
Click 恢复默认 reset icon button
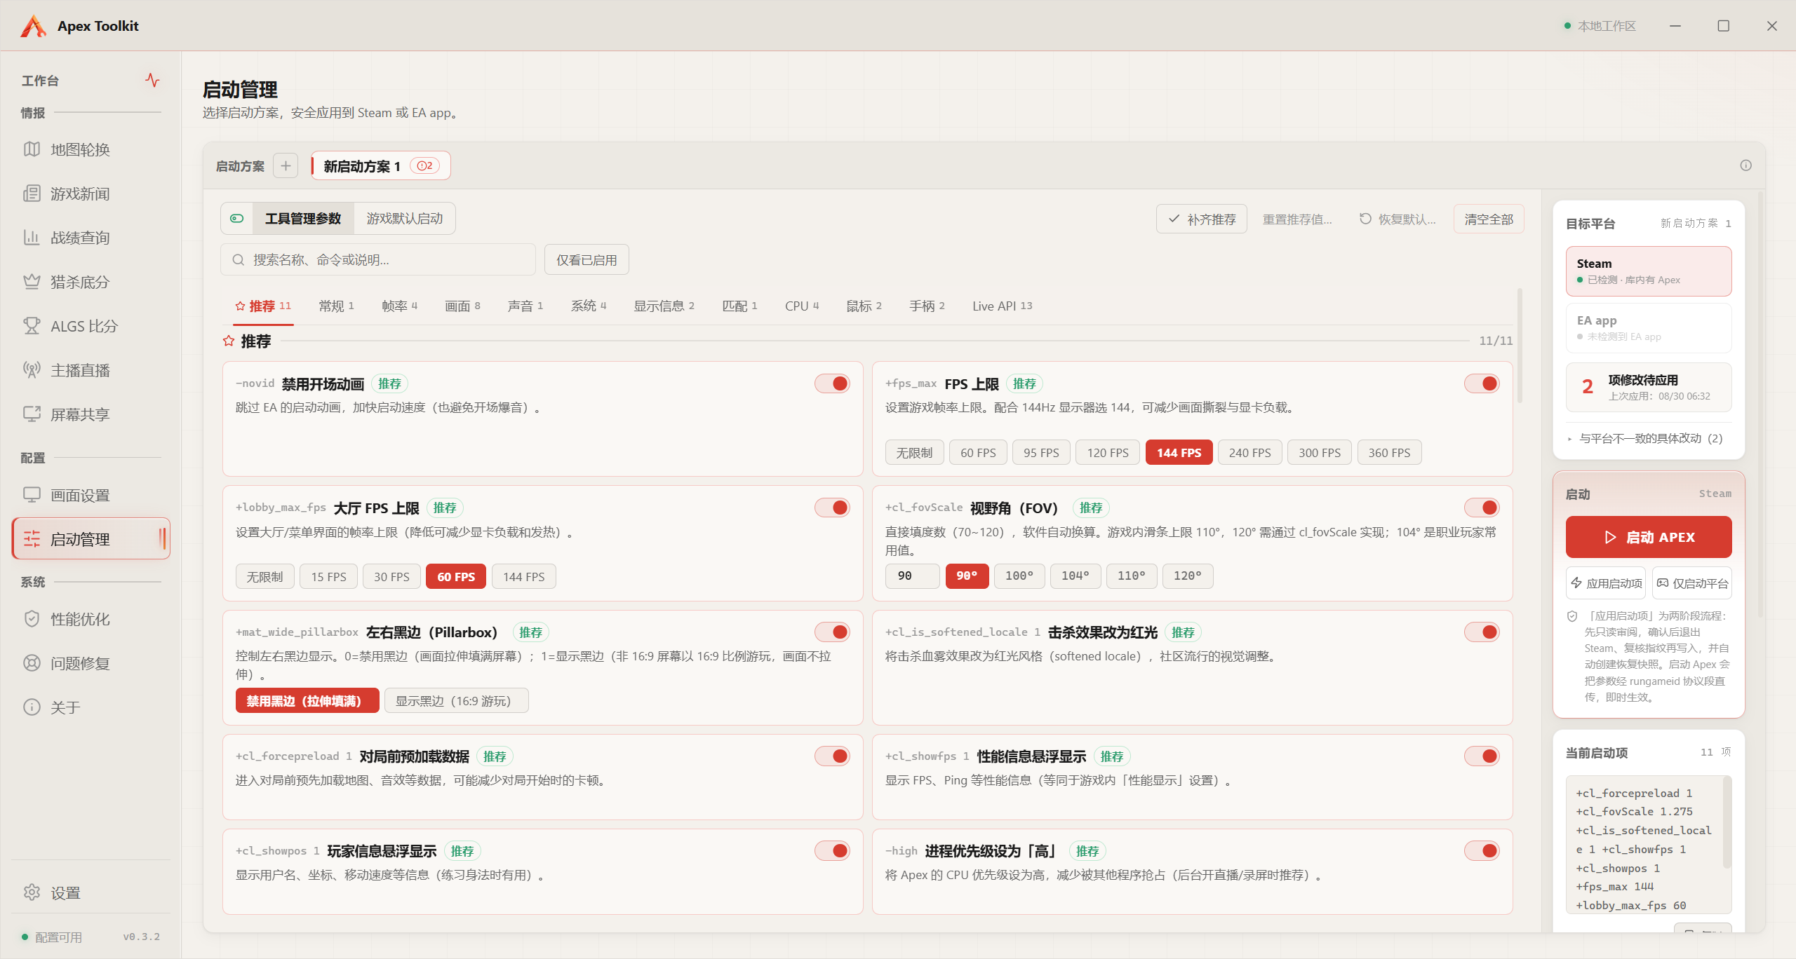[x=1398, y=219]
